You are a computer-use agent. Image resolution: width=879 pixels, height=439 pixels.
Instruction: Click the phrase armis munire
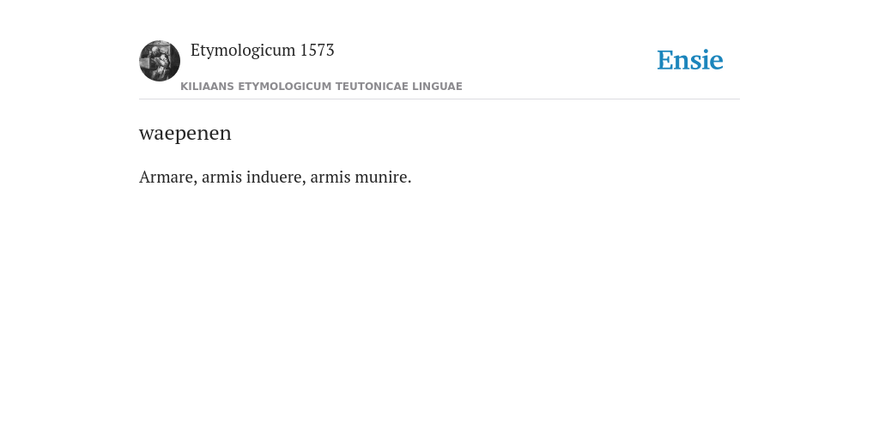point(359,177)
